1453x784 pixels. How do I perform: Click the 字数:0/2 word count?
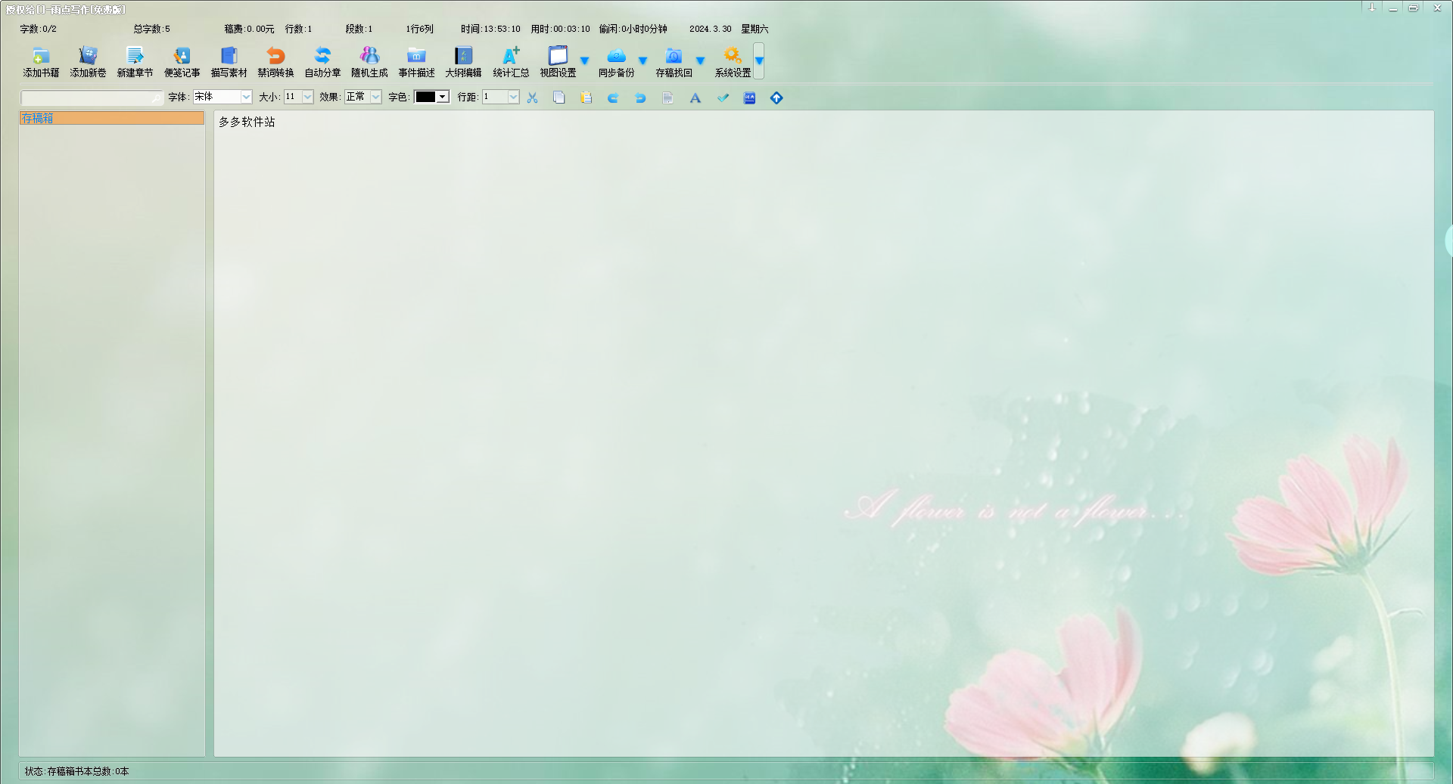[x=38, y=29]
